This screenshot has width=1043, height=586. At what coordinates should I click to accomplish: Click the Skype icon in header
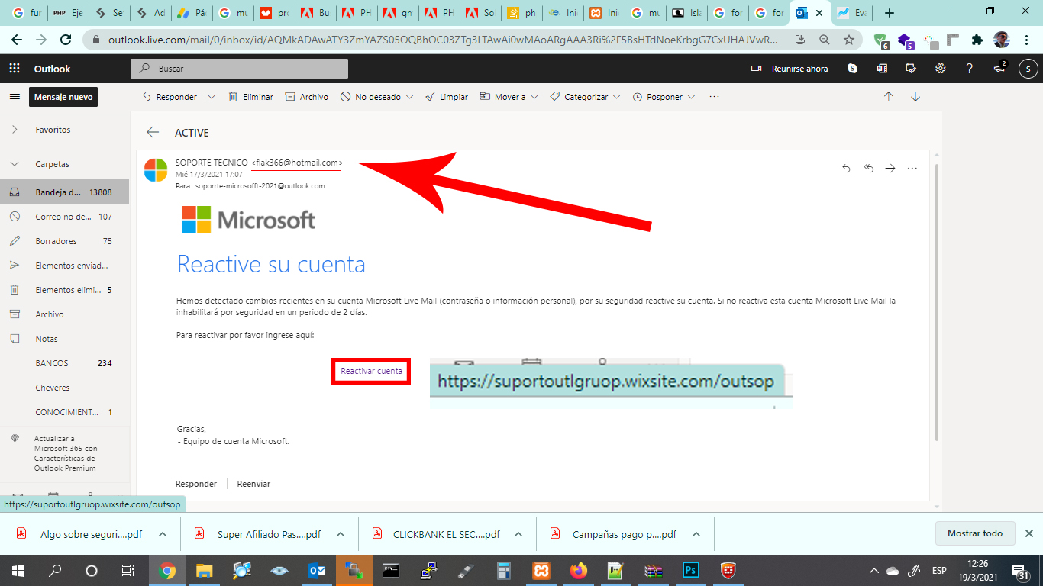point(852,69)
